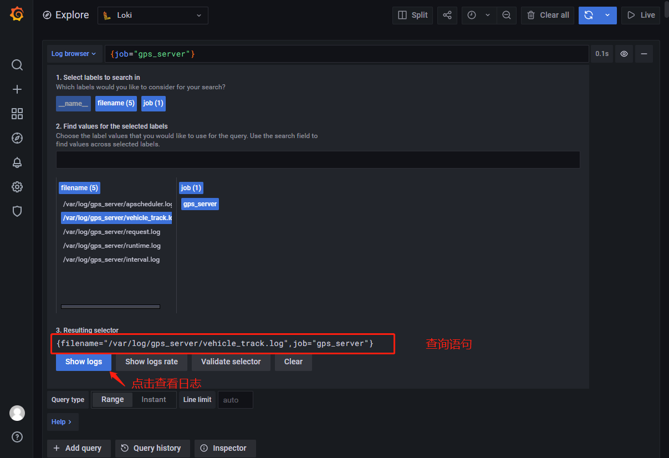669x458 pixels.
Task: Click the filename (5) column header
Action: click(79, 188)
